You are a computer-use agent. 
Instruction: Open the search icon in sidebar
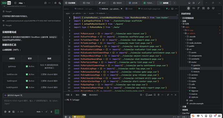194,8
